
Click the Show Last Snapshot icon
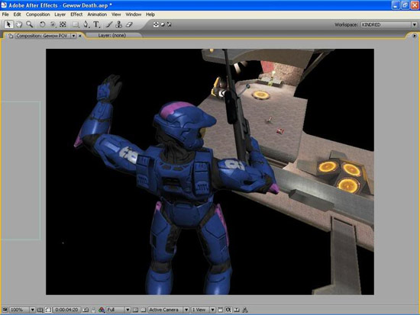(x=93, y=310)
